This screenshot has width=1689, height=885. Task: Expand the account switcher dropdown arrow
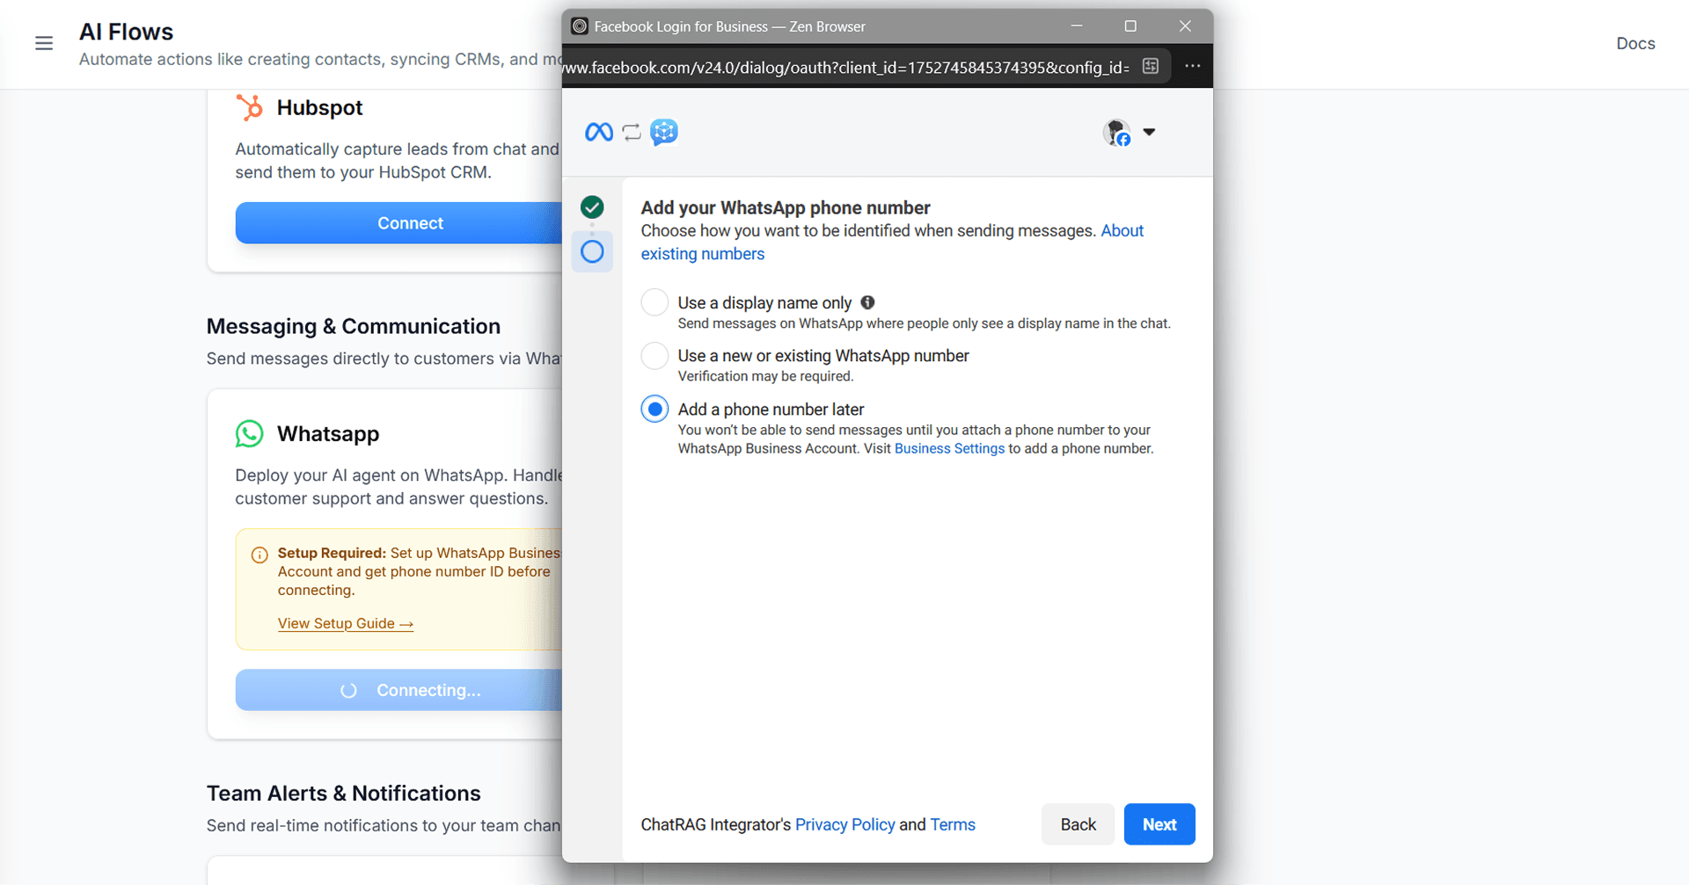[1149, 133]
